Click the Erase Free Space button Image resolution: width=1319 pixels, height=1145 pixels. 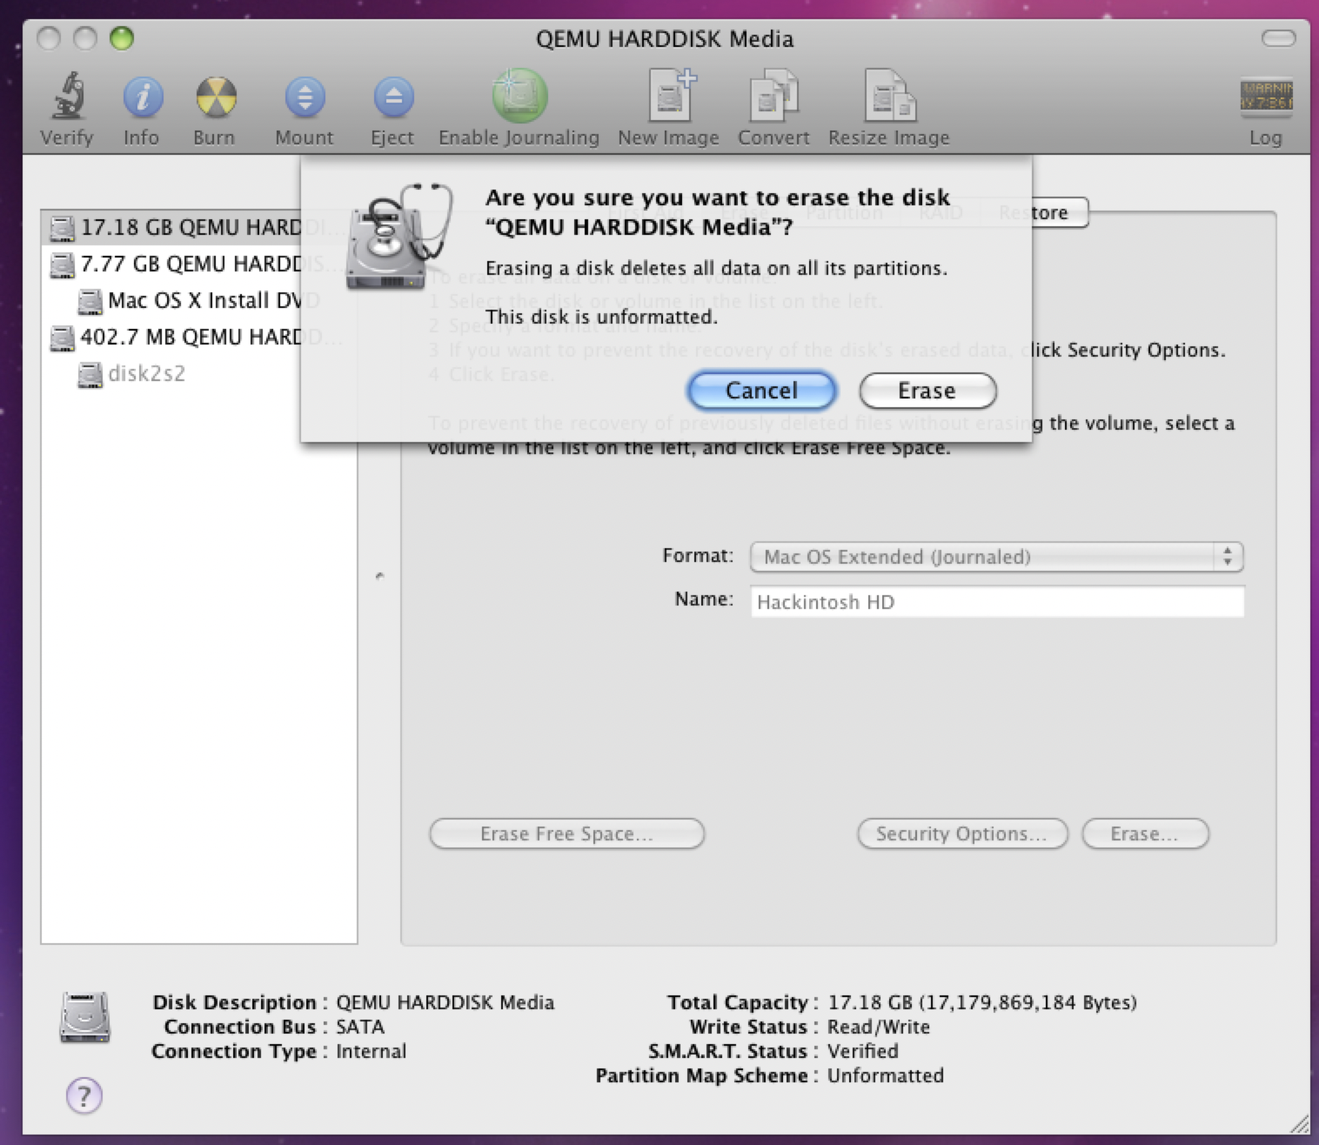pos(566,834)
